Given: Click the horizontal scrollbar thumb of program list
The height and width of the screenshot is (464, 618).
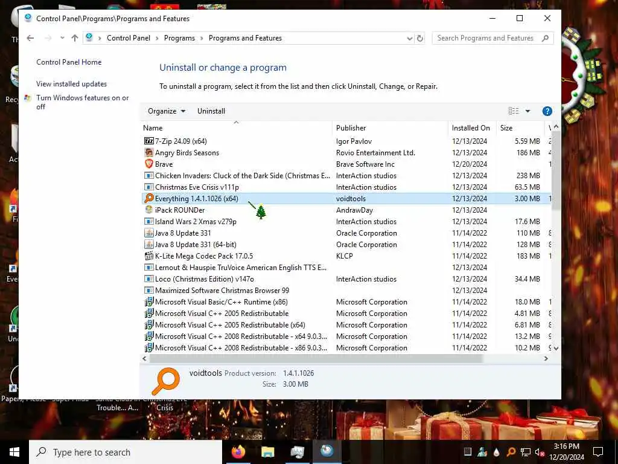Looking at the screenshot, I should [x=316, y=359].
